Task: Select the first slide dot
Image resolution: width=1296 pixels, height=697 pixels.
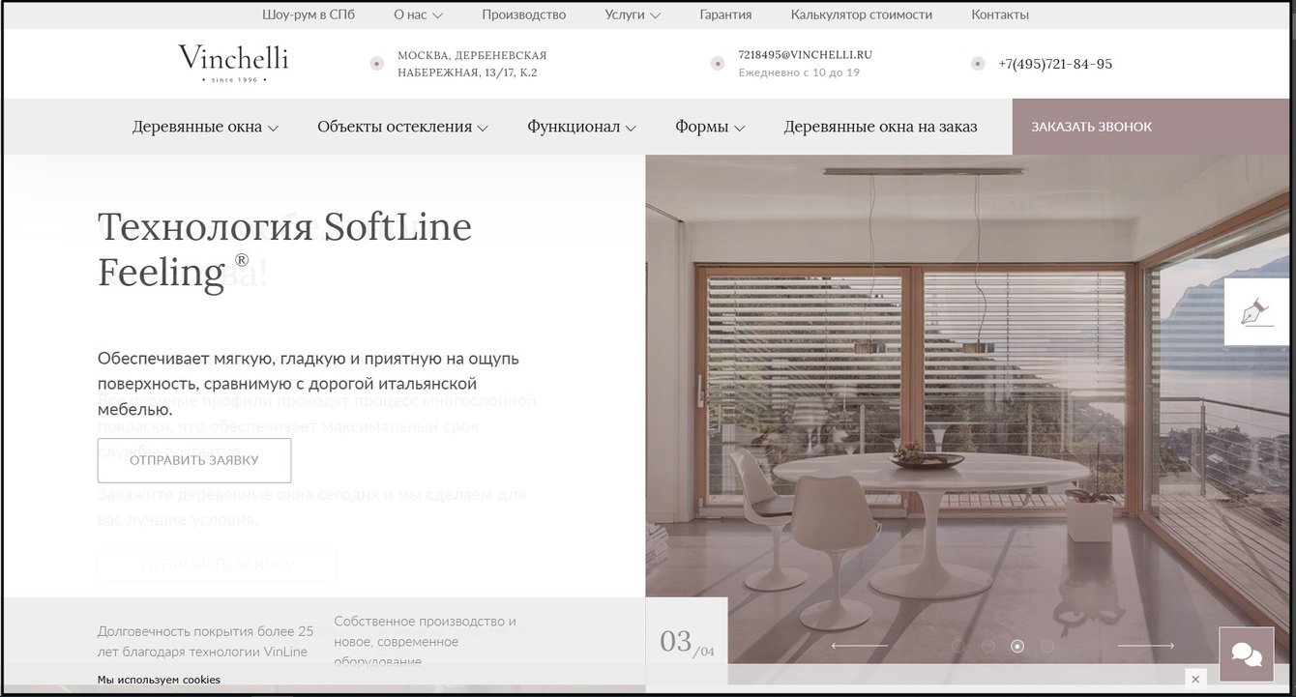Action: pos(958,646)
